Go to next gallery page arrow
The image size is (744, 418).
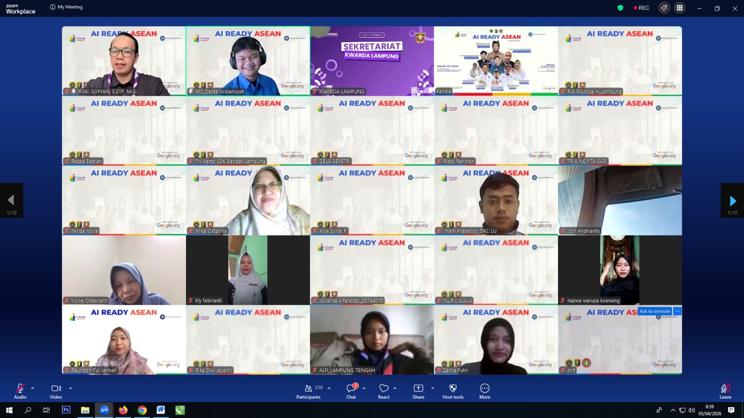pyautogui.click(x=732, y=201)
